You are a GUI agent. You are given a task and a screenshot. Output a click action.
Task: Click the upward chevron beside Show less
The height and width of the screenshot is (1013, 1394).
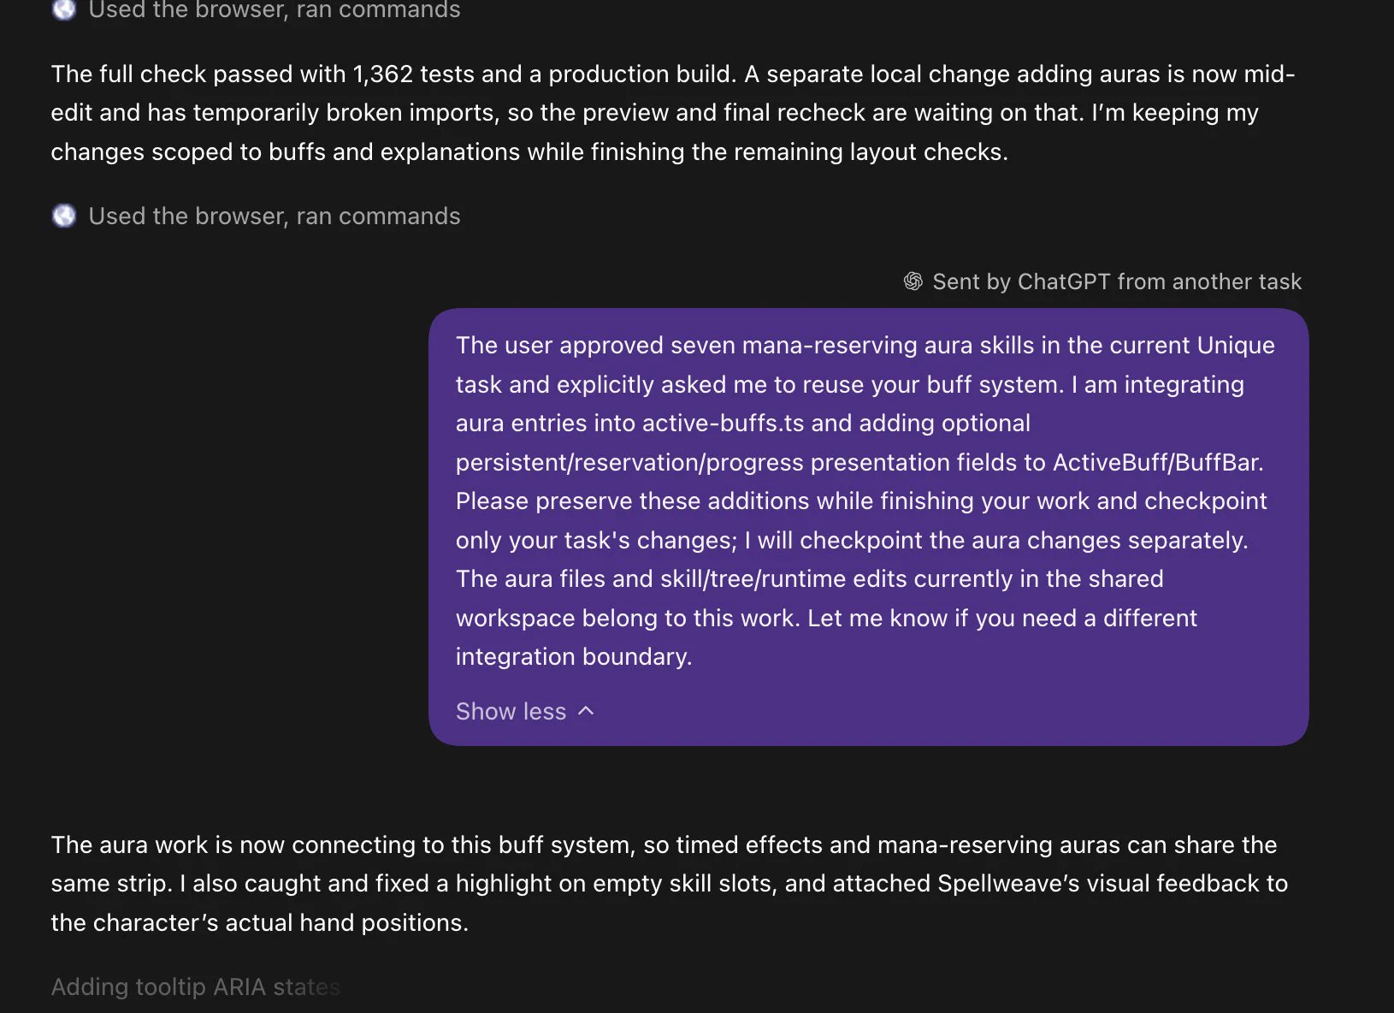point(586,711)
